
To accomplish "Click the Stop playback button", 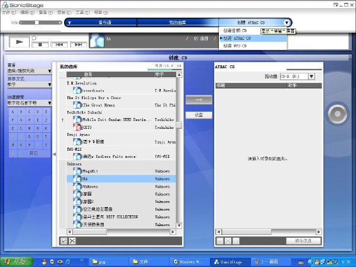I will point(40,44).
